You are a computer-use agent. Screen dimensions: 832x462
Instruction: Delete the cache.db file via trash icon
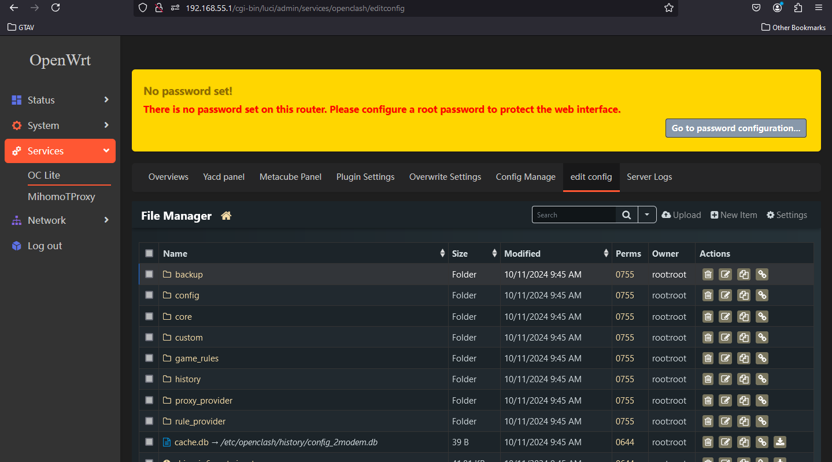coord(708,442)
